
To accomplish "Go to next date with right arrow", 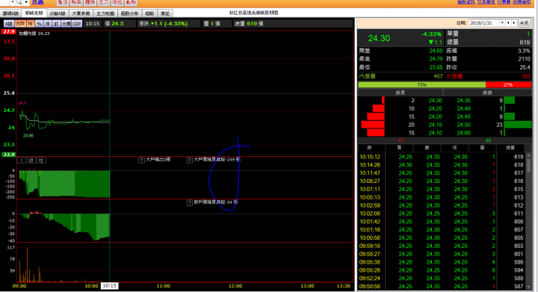I will point(514,23).
